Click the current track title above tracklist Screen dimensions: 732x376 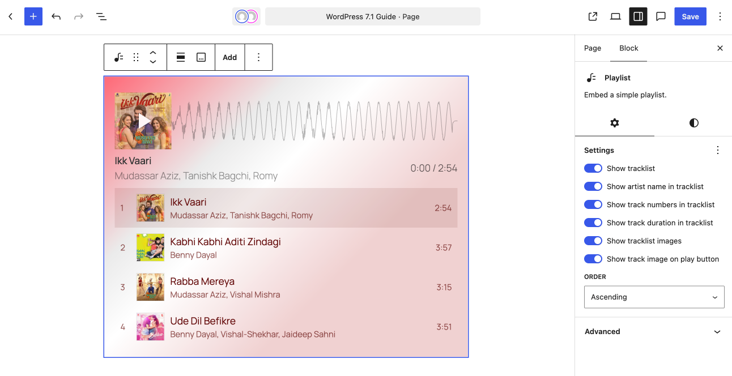point(133,161)
